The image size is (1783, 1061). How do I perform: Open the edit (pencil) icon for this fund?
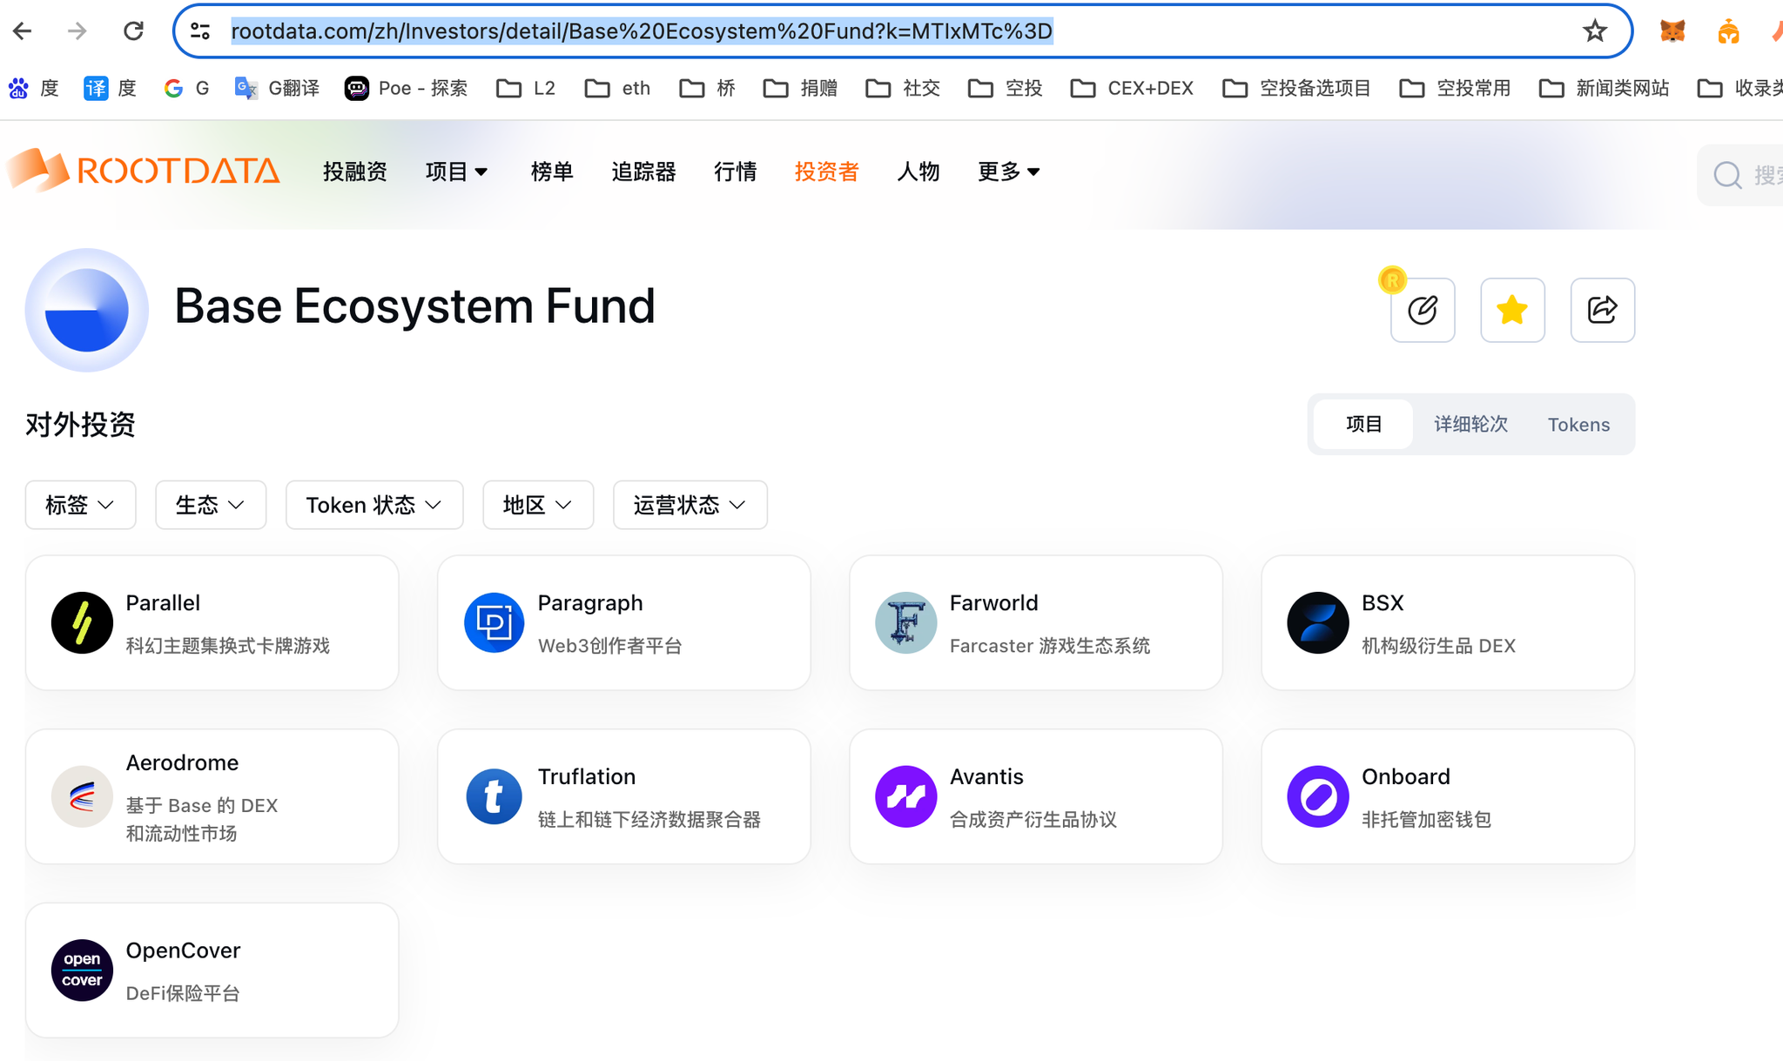click(1423, 310)
